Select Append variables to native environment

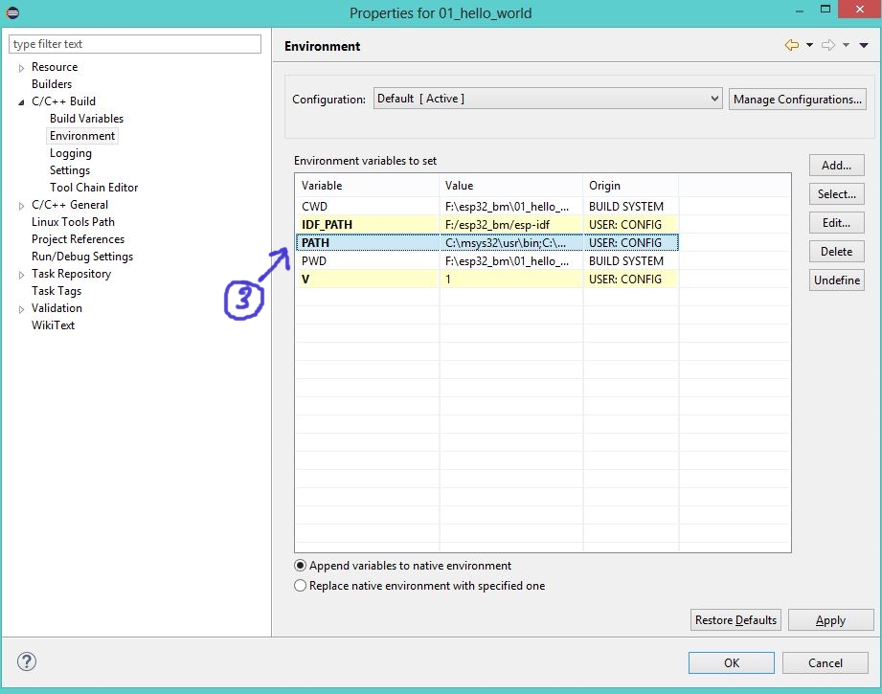301,566
